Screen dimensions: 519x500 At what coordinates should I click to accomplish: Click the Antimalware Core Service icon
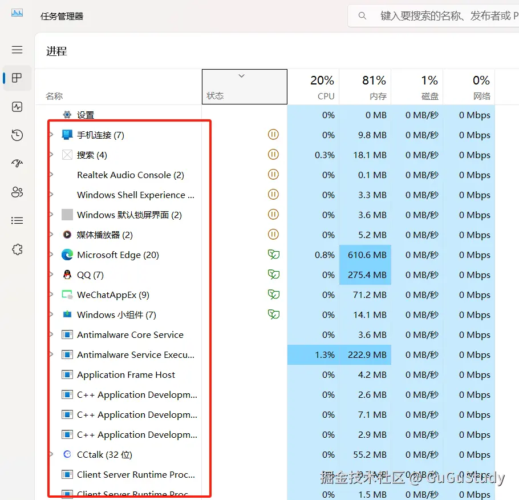tap(67, 334)
